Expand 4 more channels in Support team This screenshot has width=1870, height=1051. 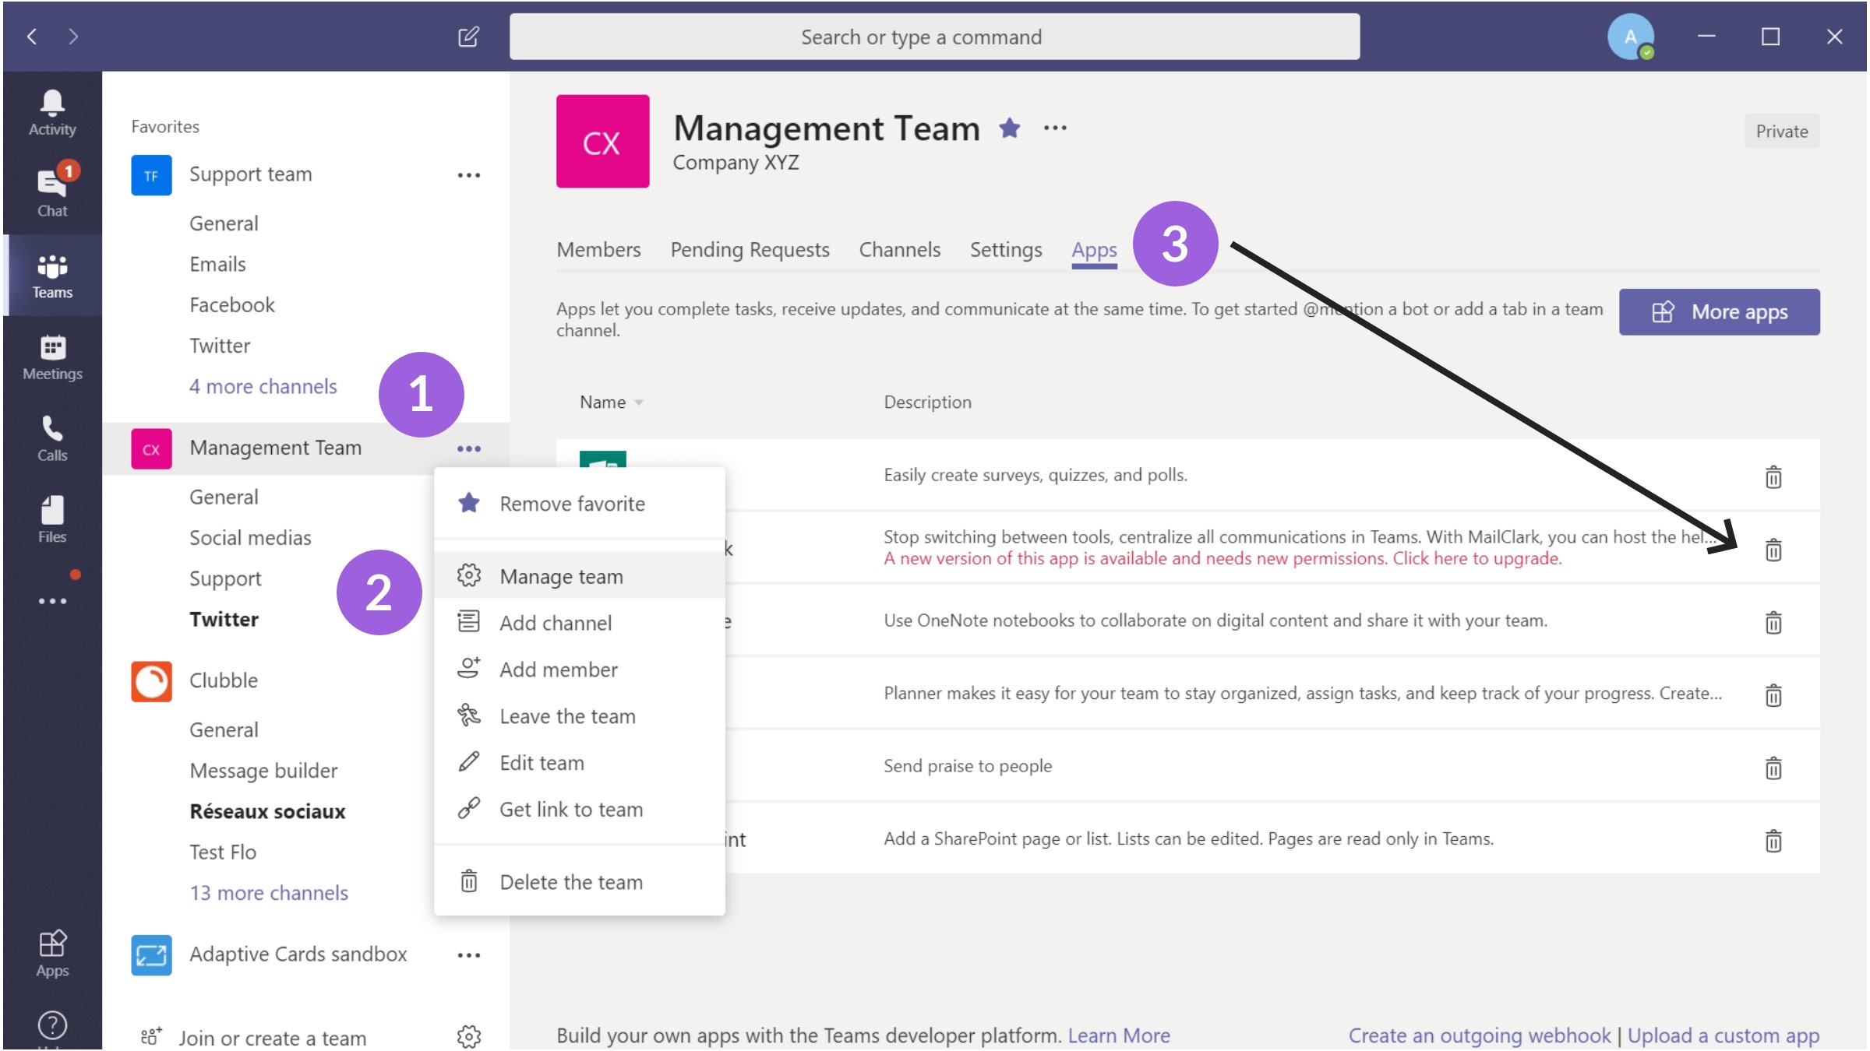click(x=263, y=386)
